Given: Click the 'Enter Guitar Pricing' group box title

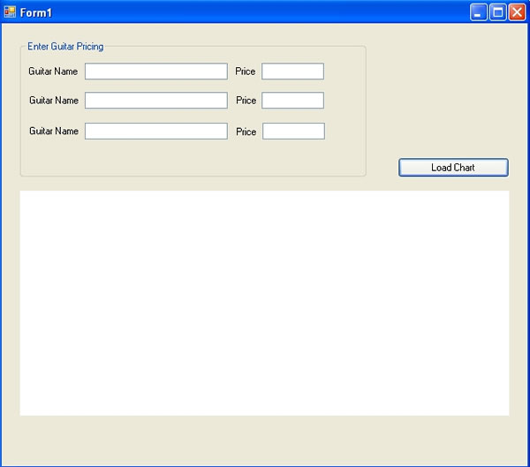Looking at the screenshot, I should pyautogui.click(x=65, y=47).
